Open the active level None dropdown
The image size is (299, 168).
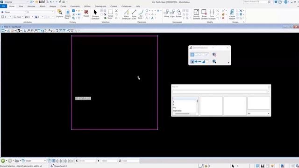14,12
